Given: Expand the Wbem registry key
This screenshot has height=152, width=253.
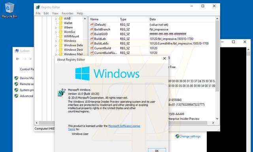Looking at the screenshot, I should (x=56, y=28).
